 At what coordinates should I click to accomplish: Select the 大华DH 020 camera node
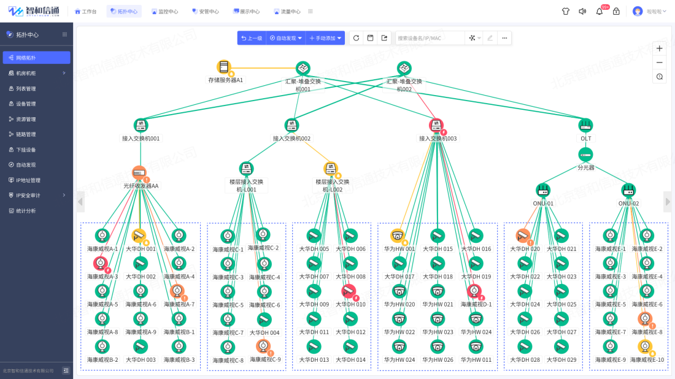pos(523,235)
